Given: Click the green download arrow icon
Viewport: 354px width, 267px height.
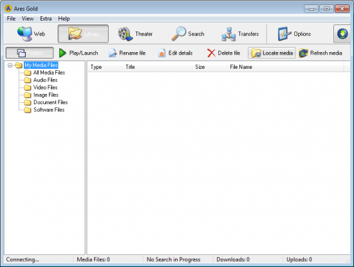Looking at the screenshot, I should [342, 34].
